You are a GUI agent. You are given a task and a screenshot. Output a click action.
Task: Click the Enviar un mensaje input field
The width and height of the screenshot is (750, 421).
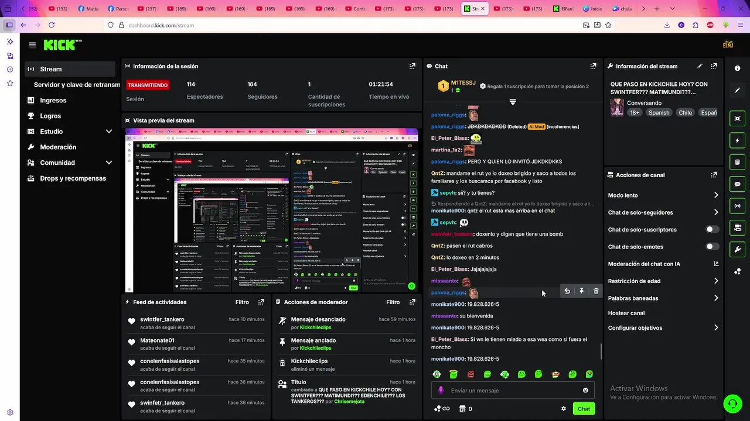[513, 391]
